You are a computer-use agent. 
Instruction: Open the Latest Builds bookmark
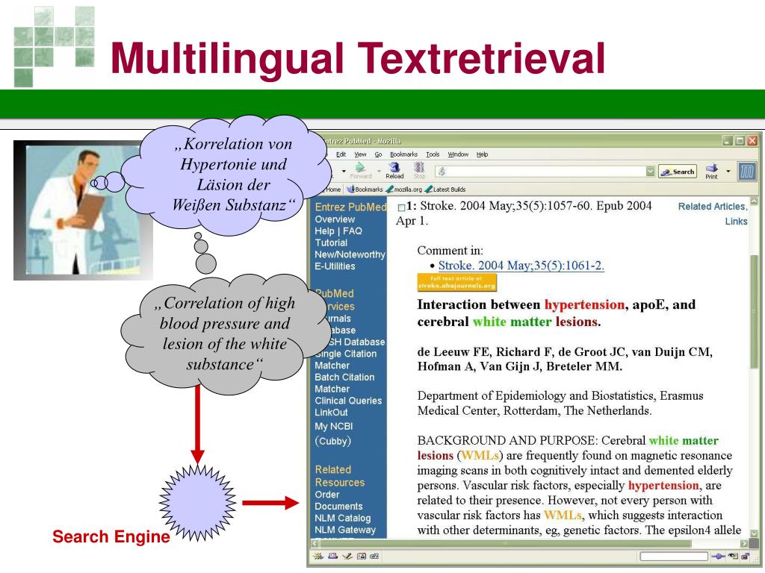click(445, 189)
